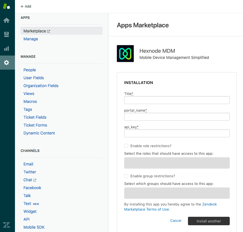Open Macros settings

coord(30,101)
